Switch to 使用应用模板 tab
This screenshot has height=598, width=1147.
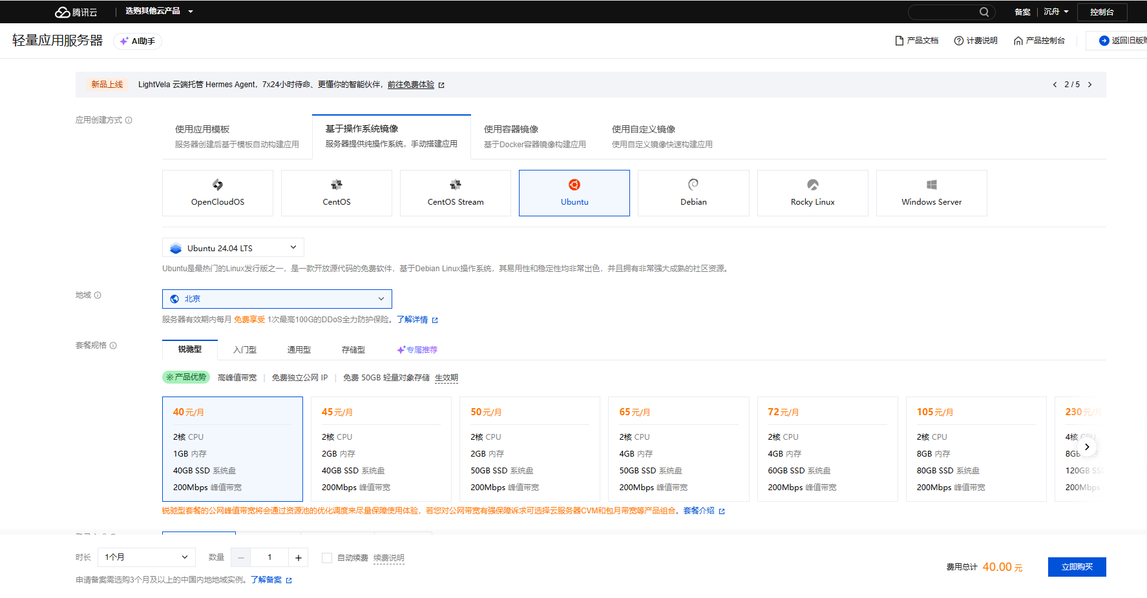point(237,136)
